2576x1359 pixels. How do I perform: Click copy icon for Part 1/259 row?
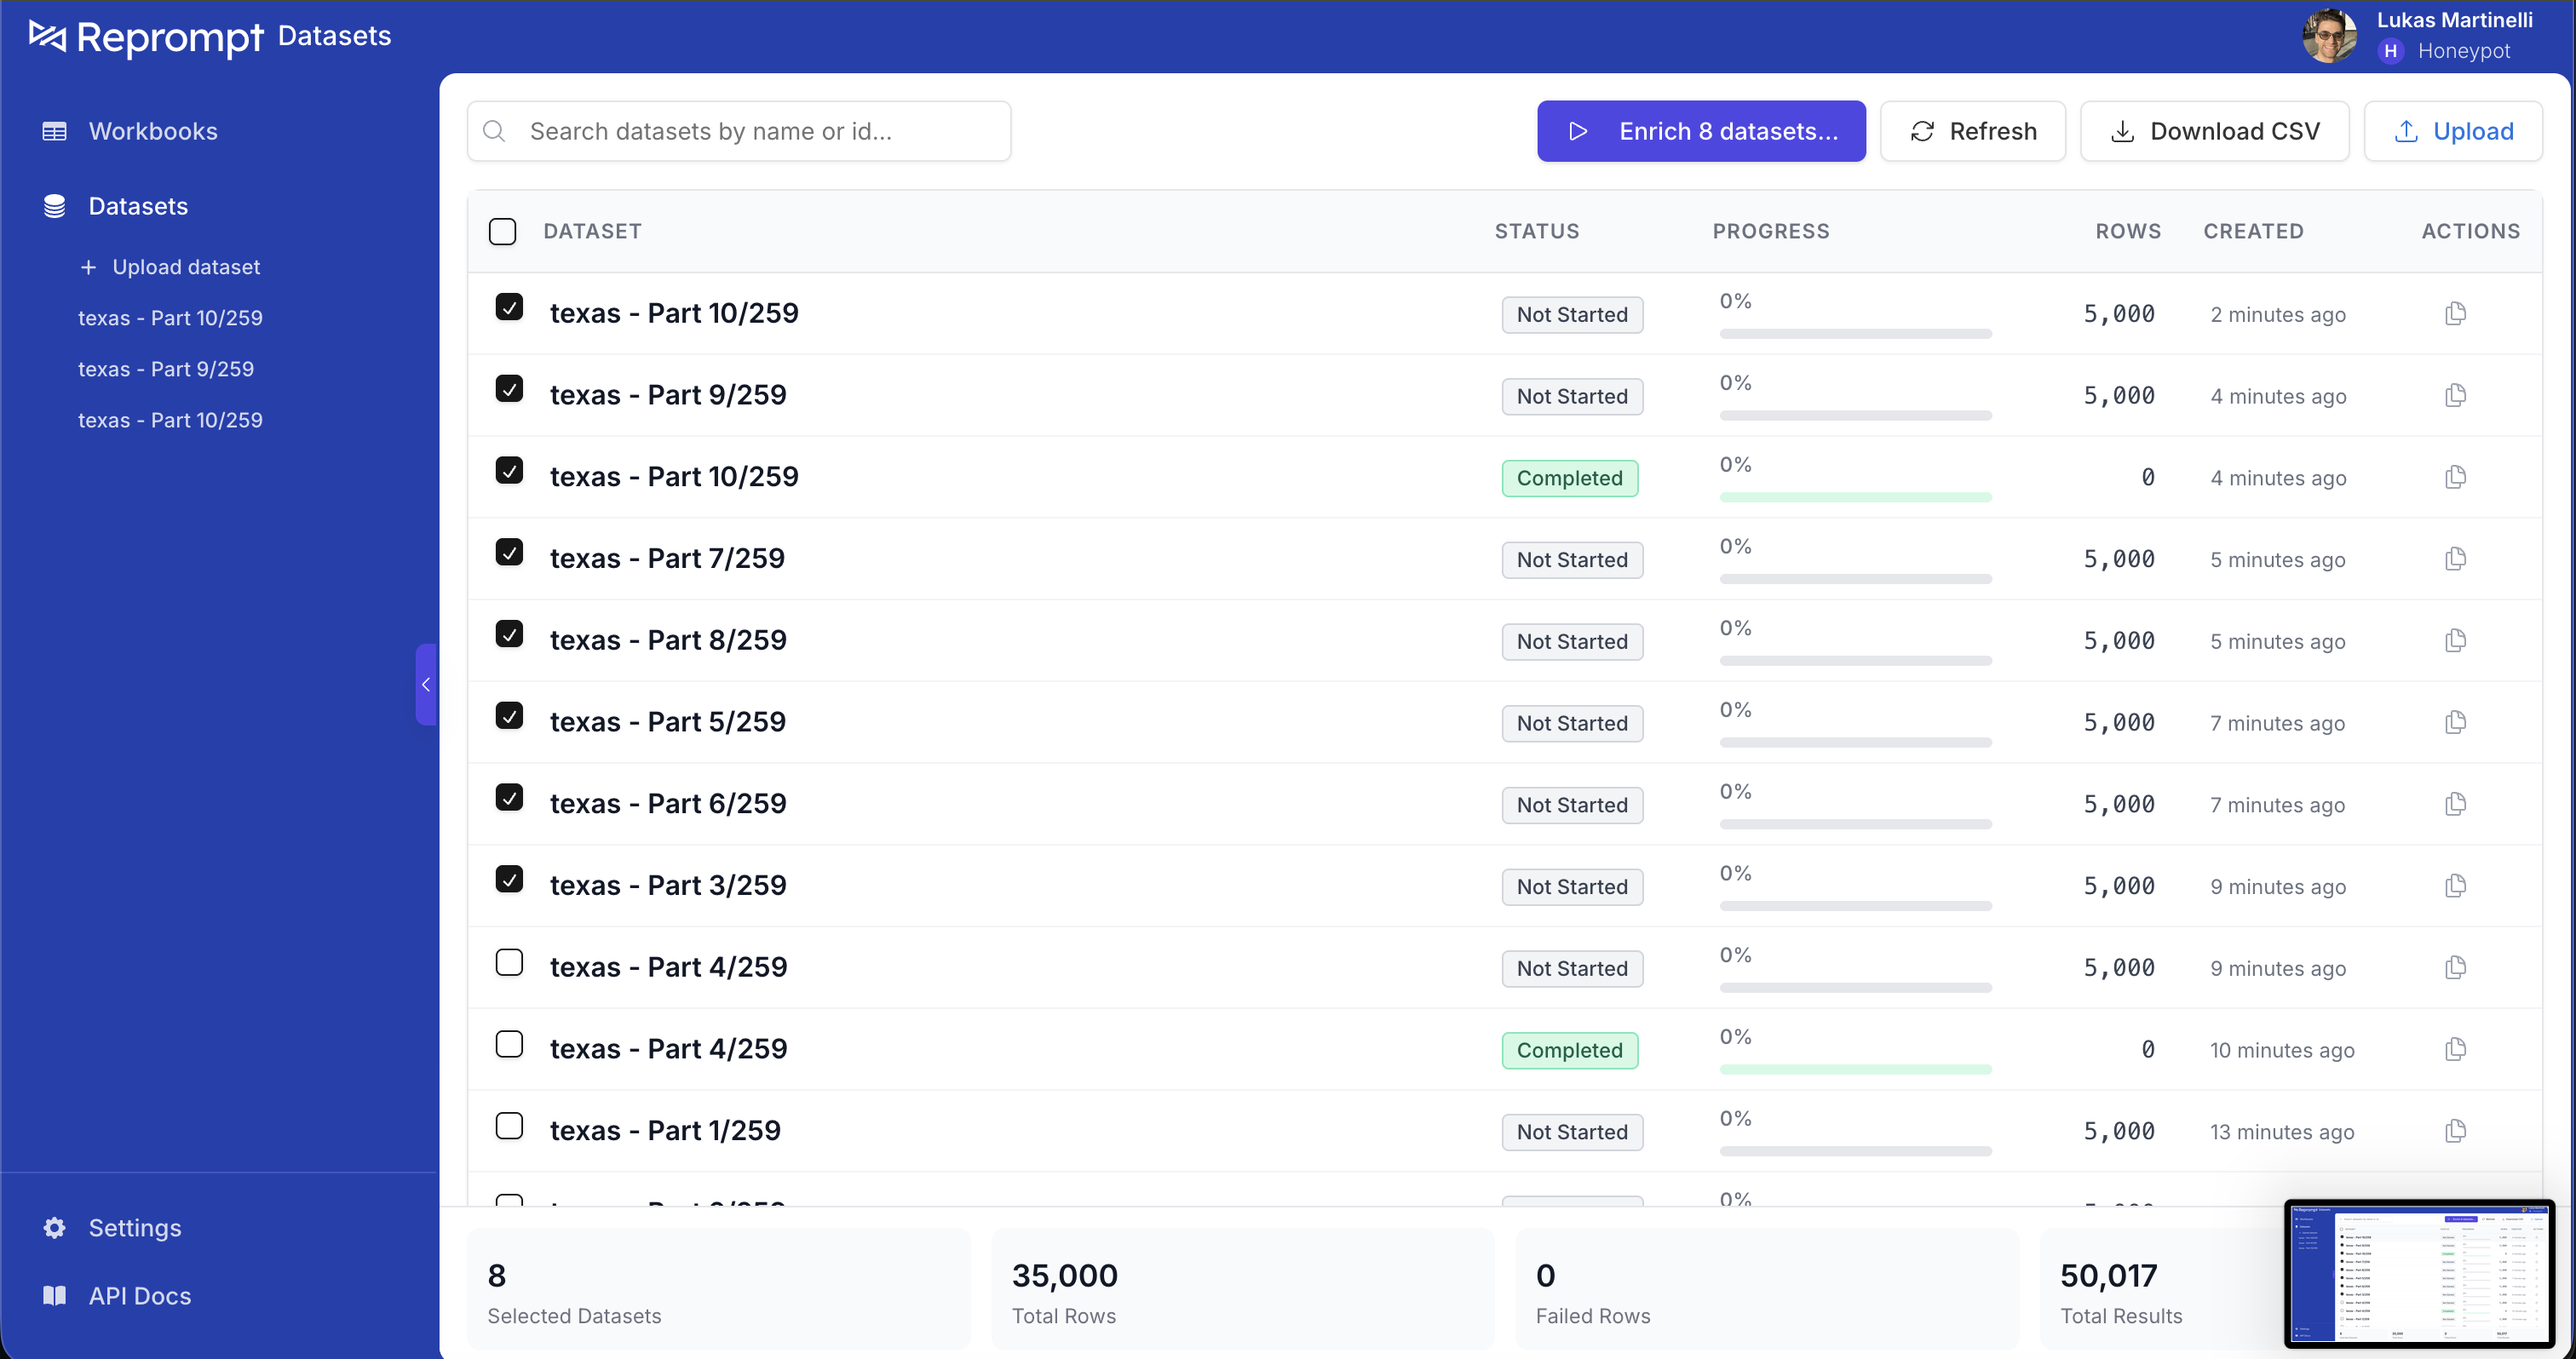pos(2455,1131)
